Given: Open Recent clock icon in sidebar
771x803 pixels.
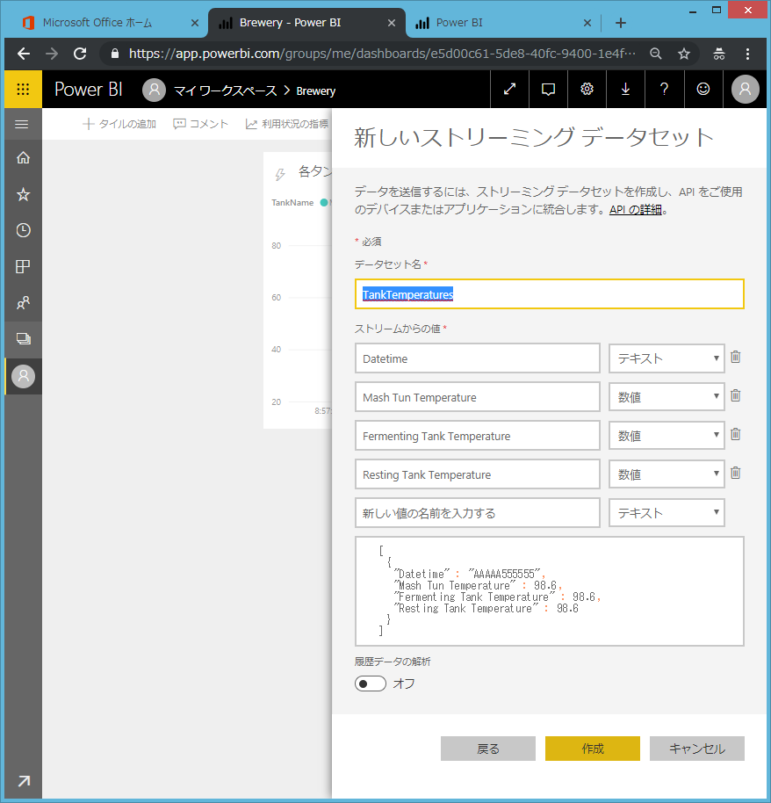Looking at the screenshot, I should tap(23, 230).
